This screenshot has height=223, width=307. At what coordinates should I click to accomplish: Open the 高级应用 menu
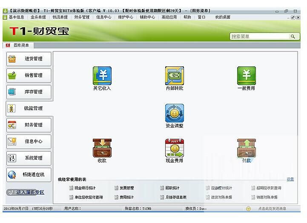pyautogui.click(x=169, y=17)
